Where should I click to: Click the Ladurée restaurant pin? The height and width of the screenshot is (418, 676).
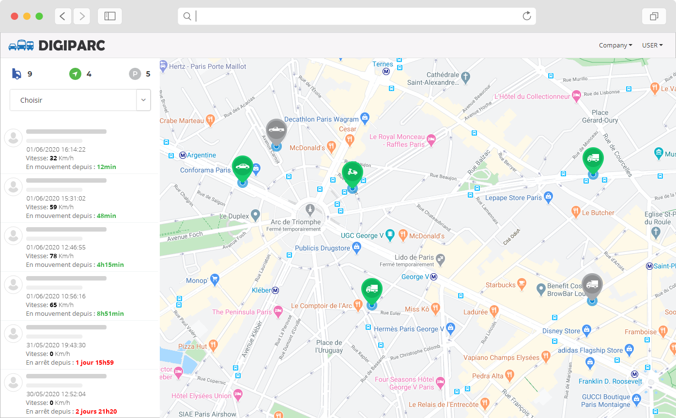click(494, 311)
